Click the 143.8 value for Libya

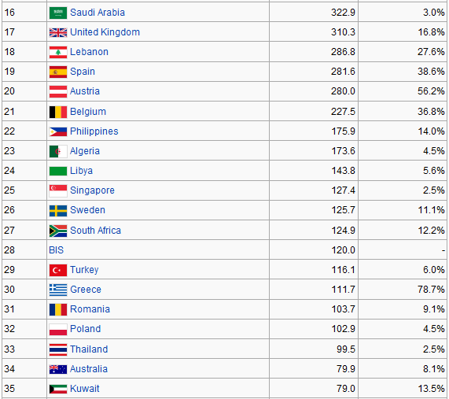coord(343,171)
